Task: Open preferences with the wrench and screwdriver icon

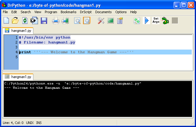Action: click(x=101, y=21)
